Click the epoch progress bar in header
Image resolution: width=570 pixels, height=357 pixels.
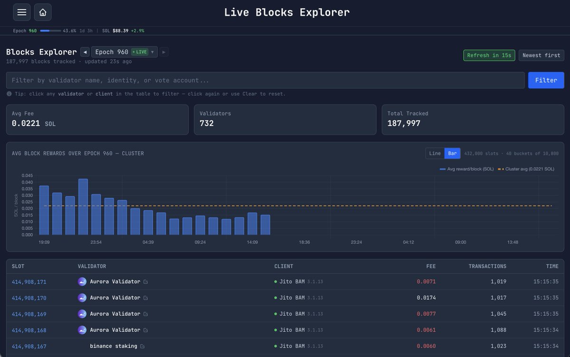(50, 31)
